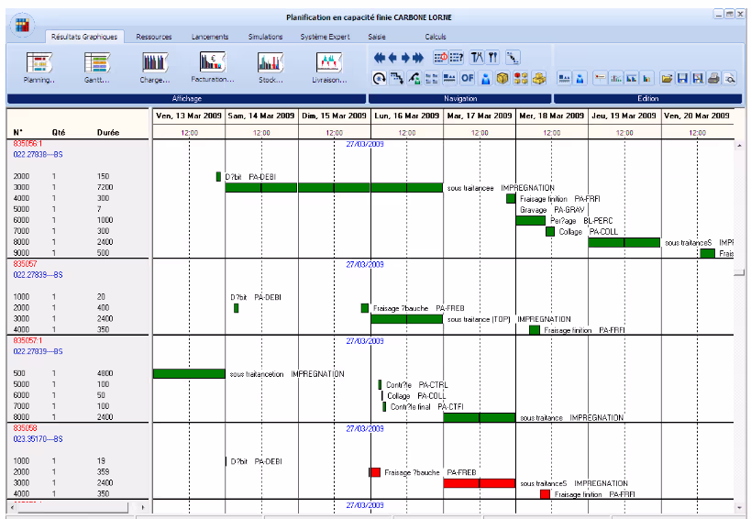Click the single yellow box icon

click(x=503, y=78)
